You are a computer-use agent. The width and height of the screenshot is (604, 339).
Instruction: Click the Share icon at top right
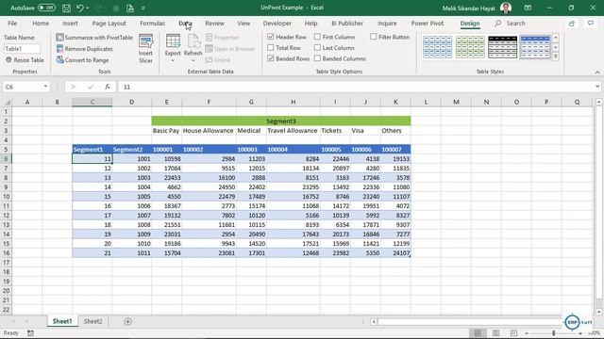572,24
